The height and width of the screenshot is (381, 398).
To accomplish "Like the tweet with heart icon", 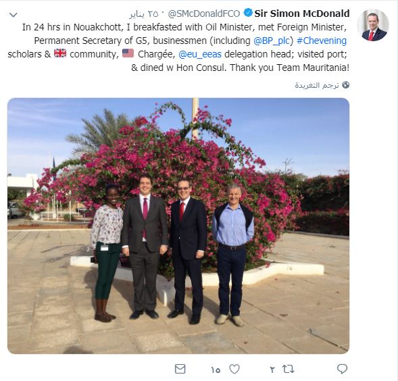I will [x=234, y=369].
